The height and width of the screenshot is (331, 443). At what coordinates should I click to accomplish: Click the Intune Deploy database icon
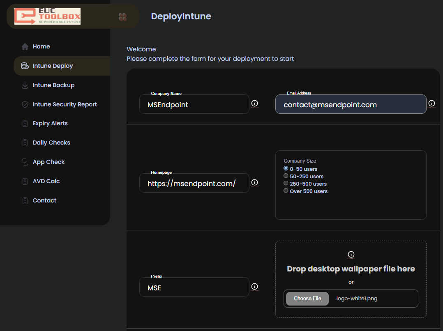point(25,66)
